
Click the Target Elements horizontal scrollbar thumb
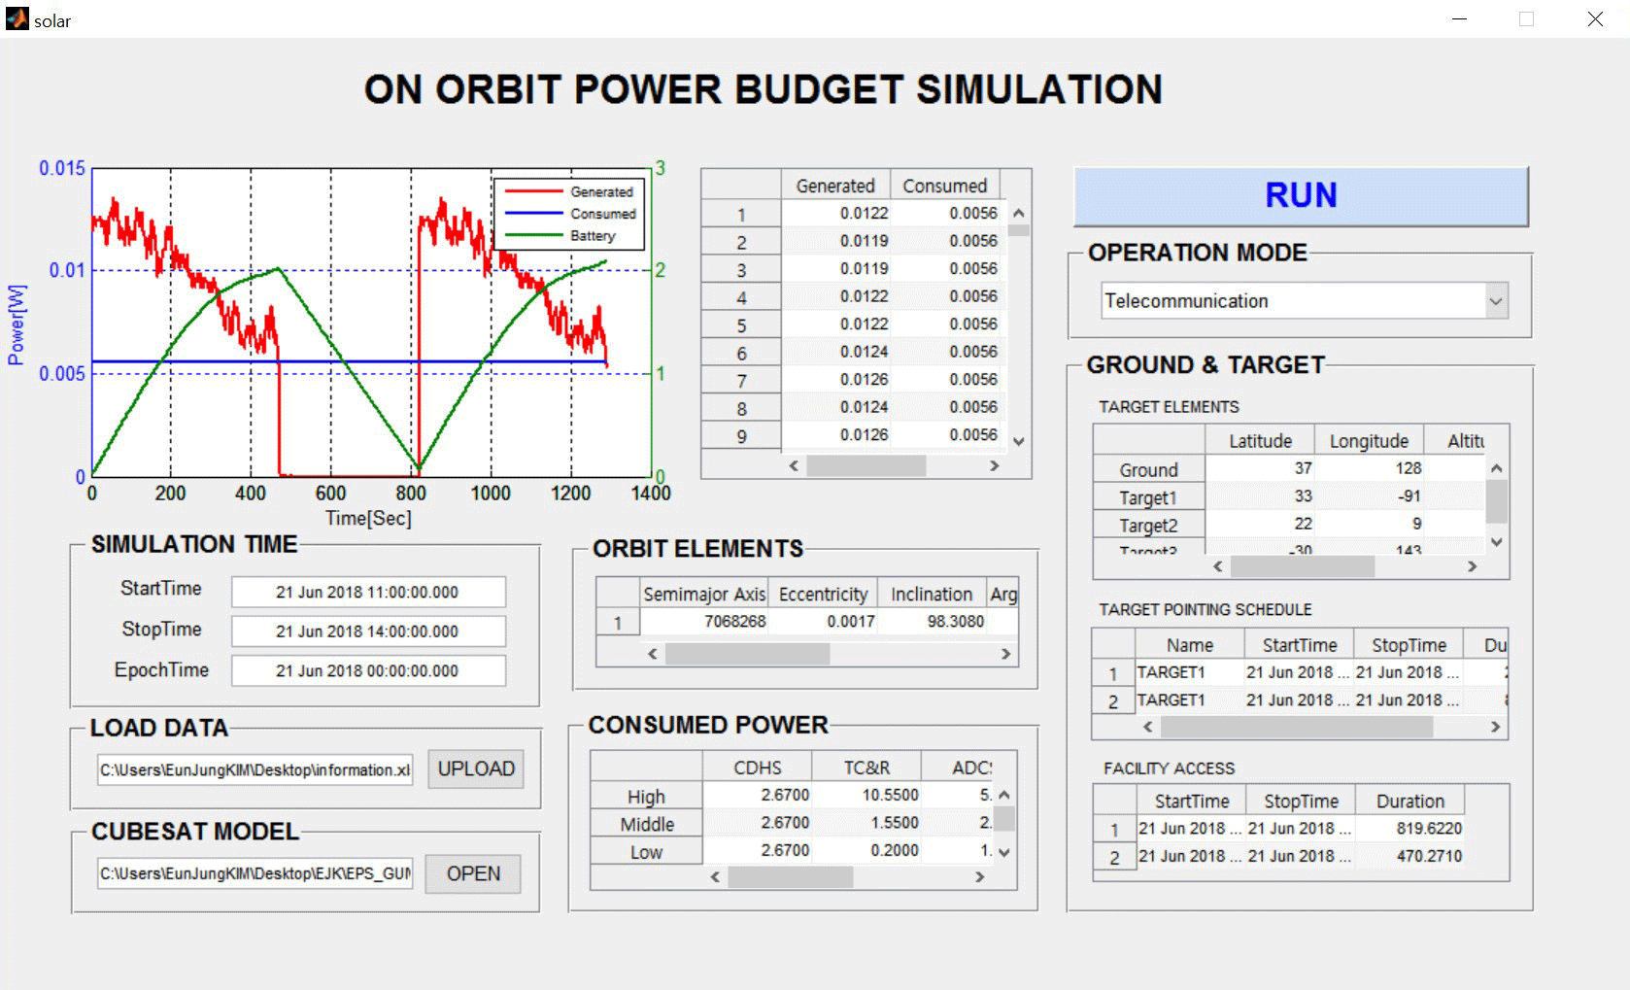click(x=1303, y=566)
